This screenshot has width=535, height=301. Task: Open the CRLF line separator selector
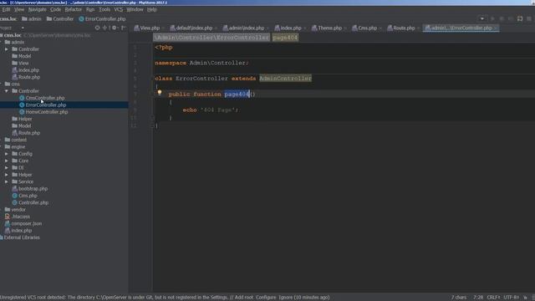(493, 298)
